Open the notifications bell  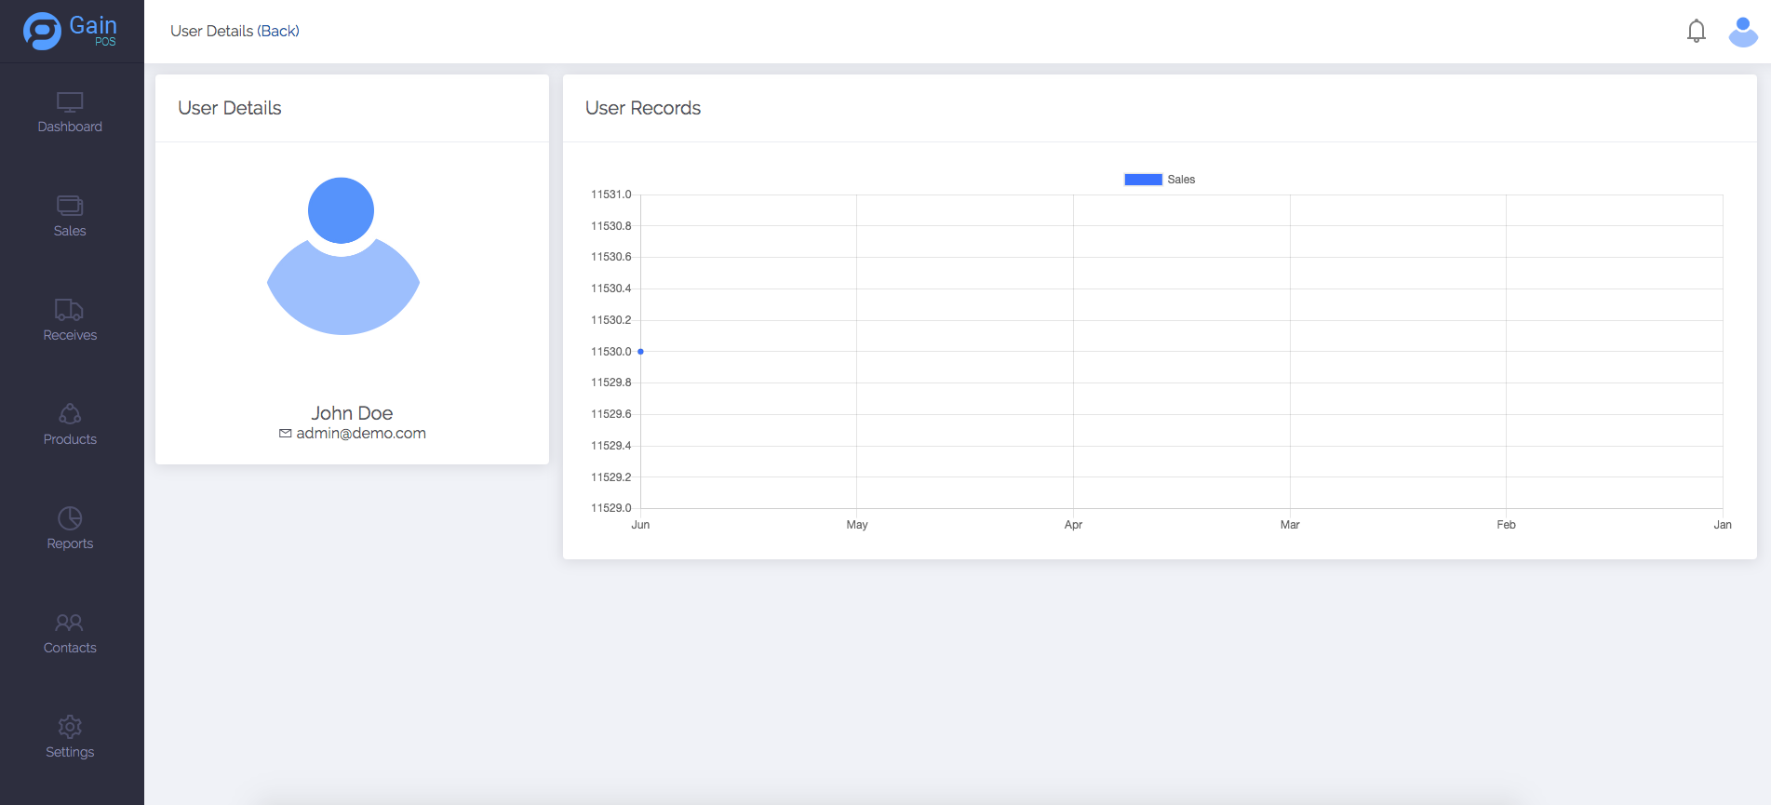pos(1696,32)
